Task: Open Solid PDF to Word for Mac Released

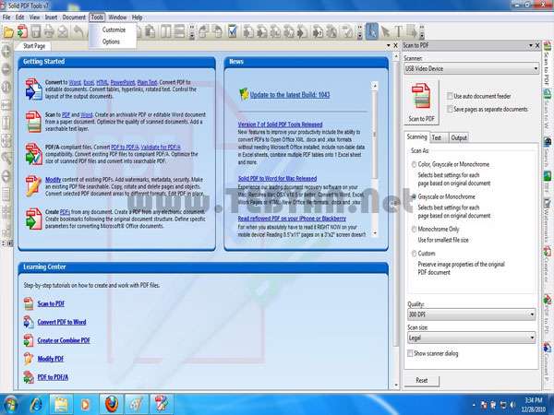Action: (x=277, y=179)
